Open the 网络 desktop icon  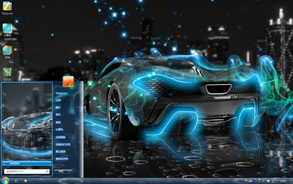(x=7, y=52)
